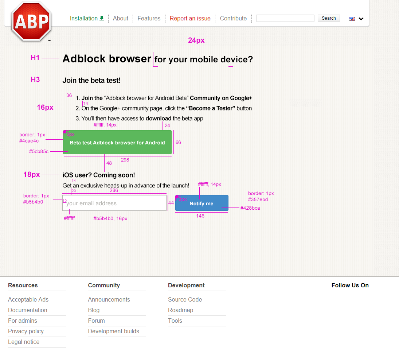Expand the language selector chevron

pyautogui.click(x=361, y=19)
